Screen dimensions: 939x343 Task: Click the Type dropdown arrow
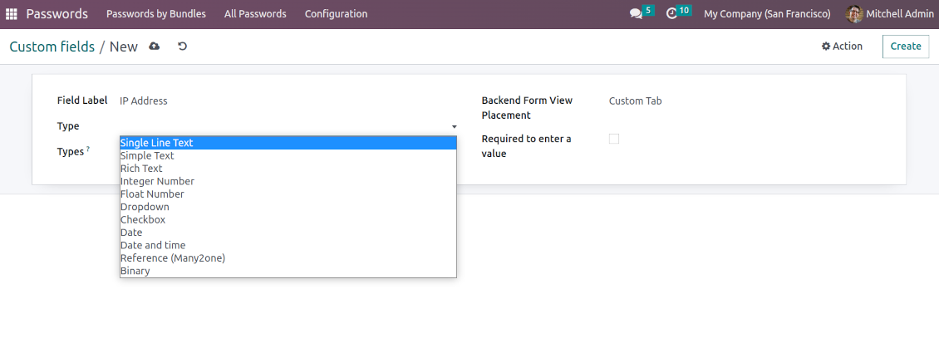pos(454,127)
